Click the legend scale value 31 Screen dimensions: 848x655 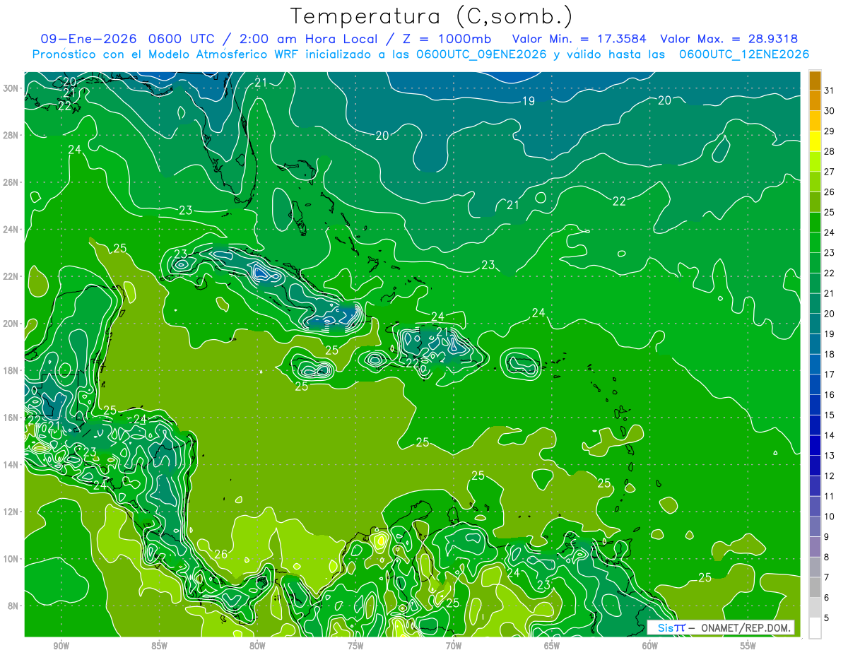[830, 90]
